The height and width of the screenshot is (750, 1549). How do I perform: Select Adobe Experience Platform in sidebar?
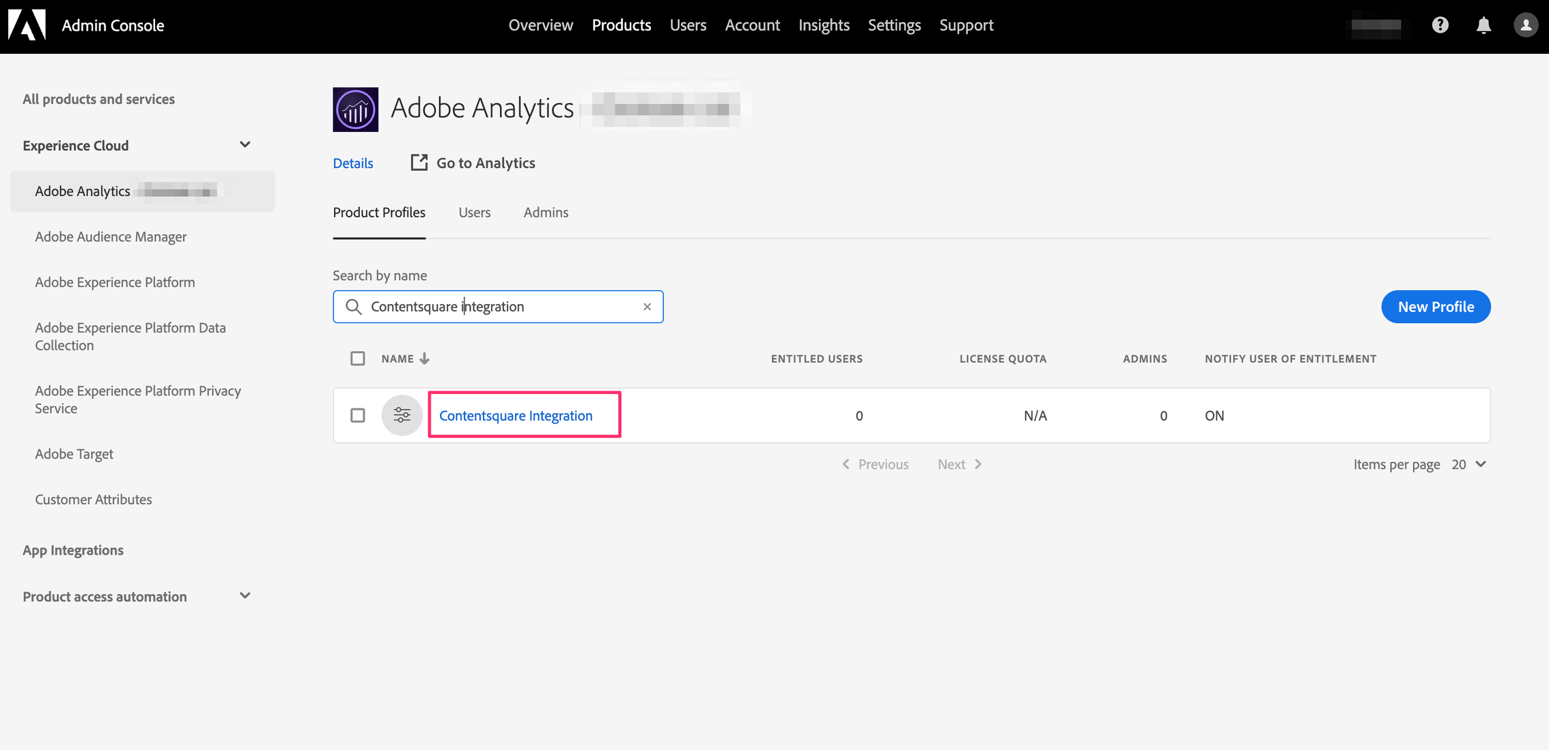click(115, 282)
